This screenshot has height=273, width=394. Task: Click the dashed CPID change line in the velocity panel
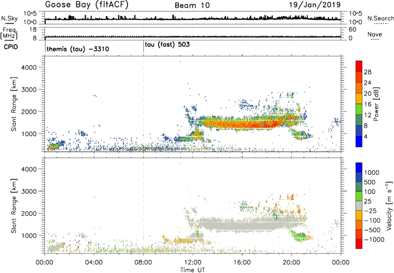coord(143,205)
